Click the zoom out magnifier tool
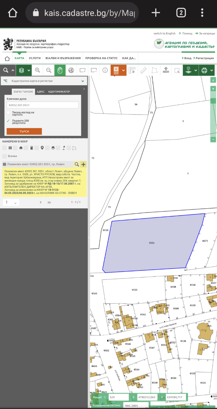Image resolution: width=217 pixels, height=409 pixels. tap(49, 70)
